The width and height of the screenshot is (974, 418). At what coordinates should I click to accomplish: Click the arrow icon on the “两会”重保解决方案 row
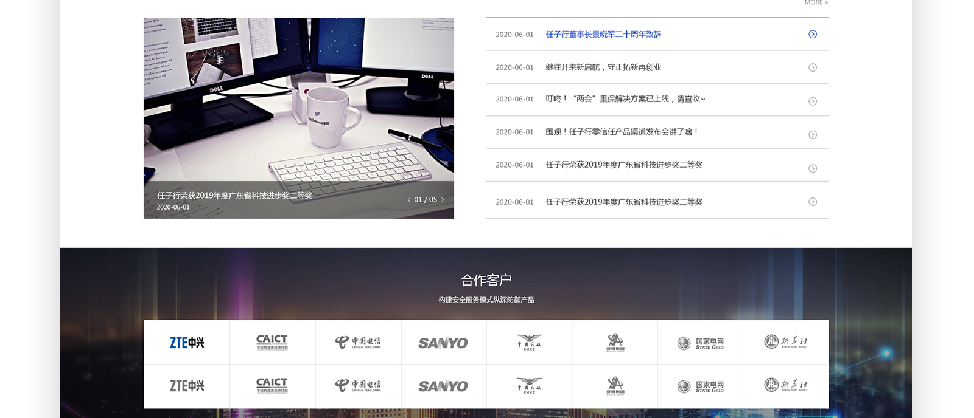tap(813, 101)
